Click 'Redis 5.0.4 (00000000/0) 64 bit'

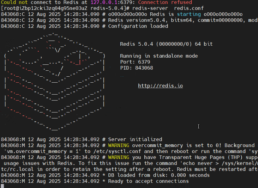coord(166,44)
